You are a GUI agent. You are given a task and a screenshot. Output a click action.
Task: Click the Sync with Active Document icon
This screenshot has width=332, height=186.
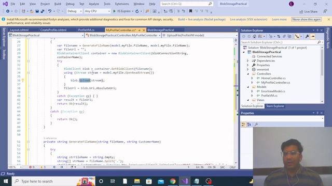[279, 37]
